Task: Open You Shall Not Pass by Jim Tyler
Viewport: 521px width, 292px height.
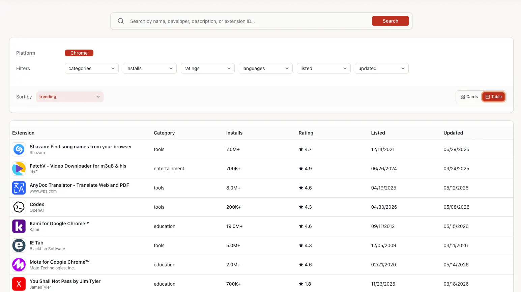Action: 65,281
